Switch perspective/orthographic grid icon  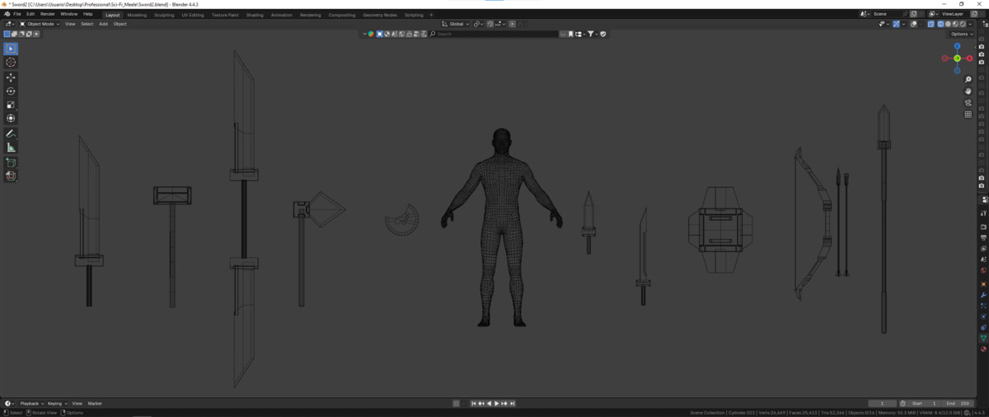point(968,115)
